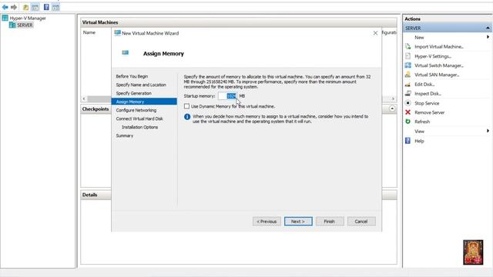
Task: Select Hyper-V Manager root in tree
Action: tap(28, 18)
